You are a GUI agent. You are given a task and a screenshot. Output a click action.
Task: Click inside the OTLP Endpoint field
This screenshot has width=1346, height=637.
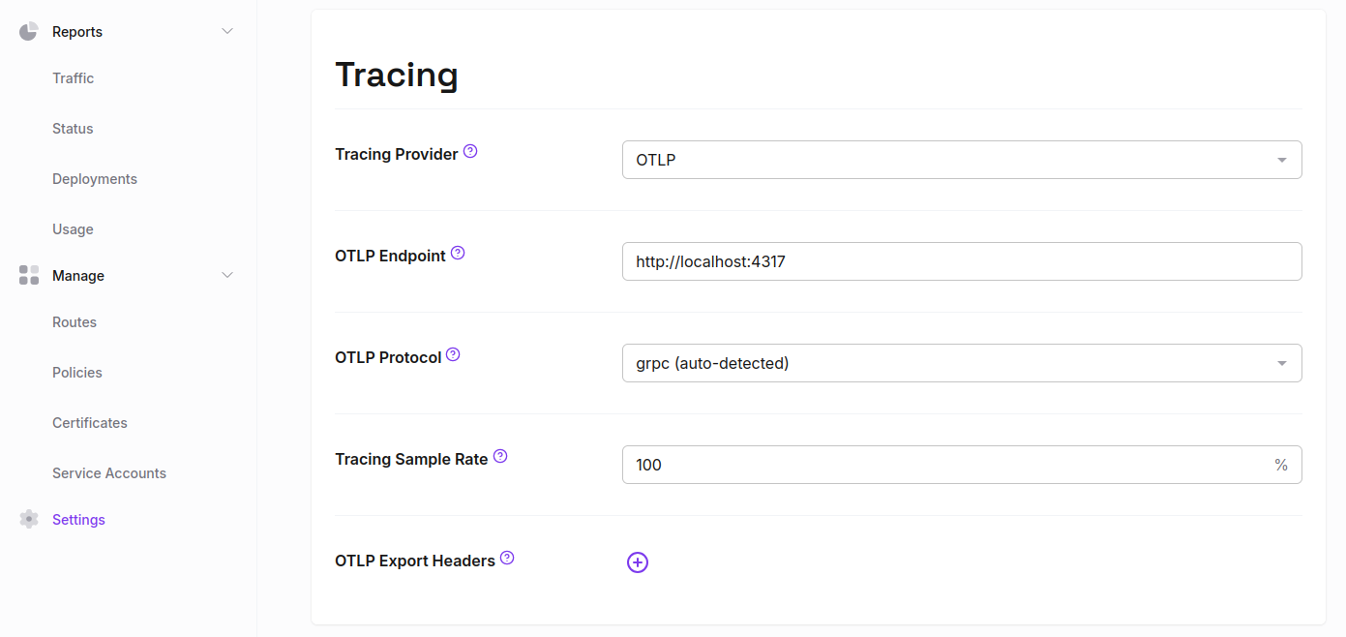coord(961,260)
